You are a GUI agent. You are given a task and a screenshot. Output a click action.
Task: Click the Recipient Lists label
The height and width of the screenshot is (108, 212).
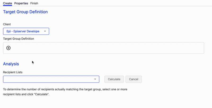13,72
